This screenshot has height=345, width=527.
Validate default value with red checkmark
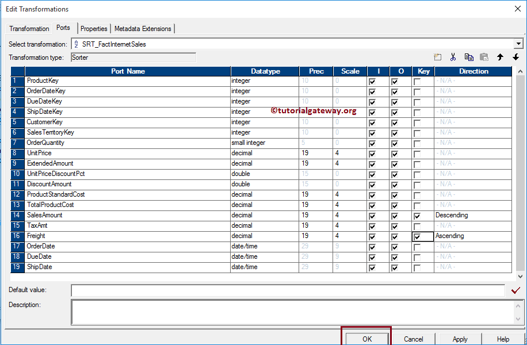coord(515,290)
